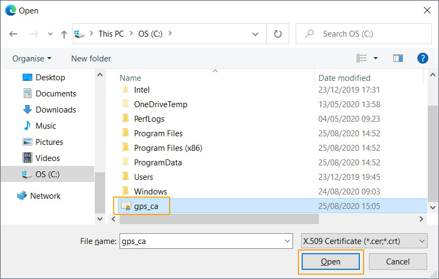Open the recent locations dropdown arrow
The image size is (439, 279).
point(50,34)
